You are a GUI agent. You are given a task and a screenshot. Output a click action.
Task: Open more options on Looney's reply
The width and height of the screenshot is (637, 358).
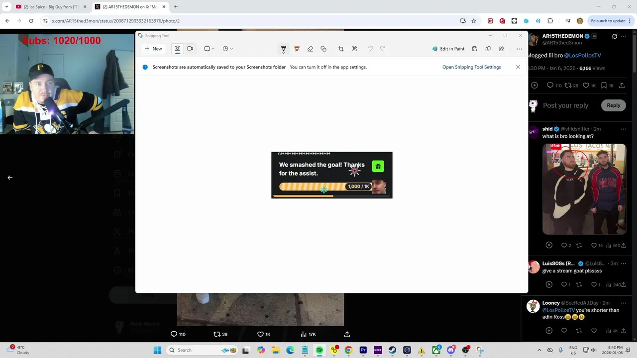pos(624,303)
